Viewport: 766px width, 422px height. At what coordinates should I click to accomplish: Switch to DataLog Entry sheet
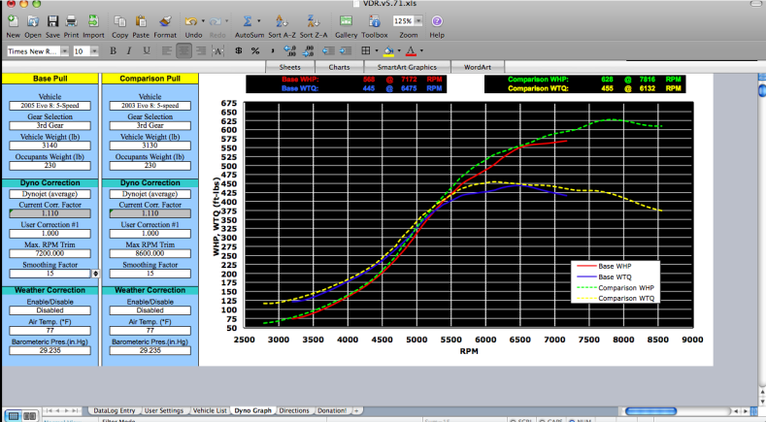tap(114, 410)
